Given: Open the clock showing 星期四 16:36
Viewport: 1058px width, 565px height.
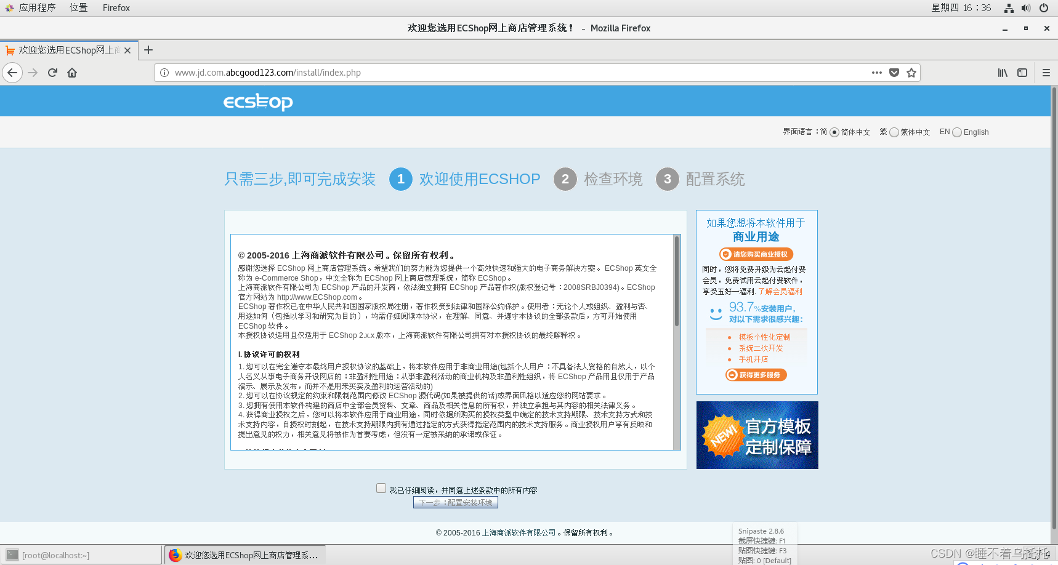Looking at the screenshot, I should 961,8.
